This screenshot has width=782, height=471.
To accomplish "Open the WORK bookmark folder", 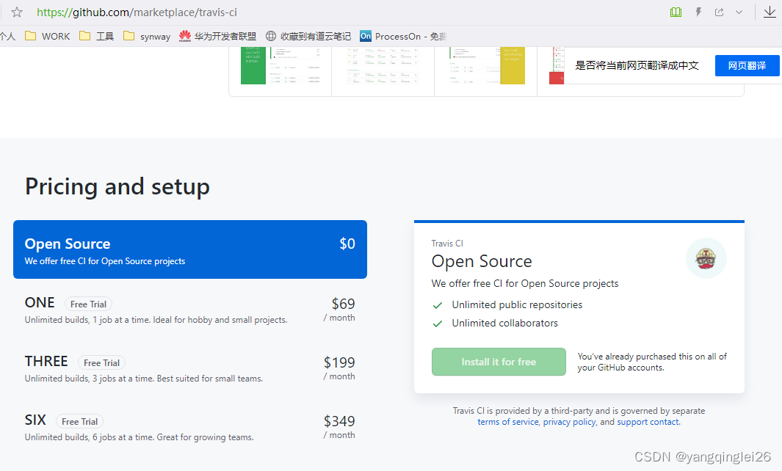I will coord(48,36).
